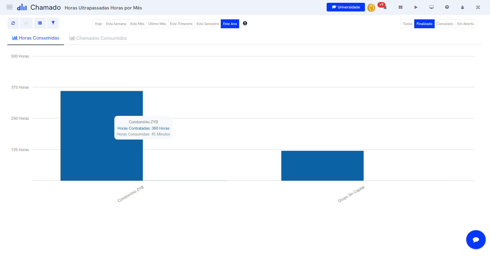490x275 pixels.
Task: Click the play tutorial icon
Action: (x=416, y=7)
